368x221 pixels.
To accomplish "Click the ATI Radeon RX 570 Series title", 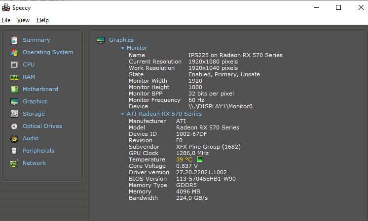I will 164,114.
